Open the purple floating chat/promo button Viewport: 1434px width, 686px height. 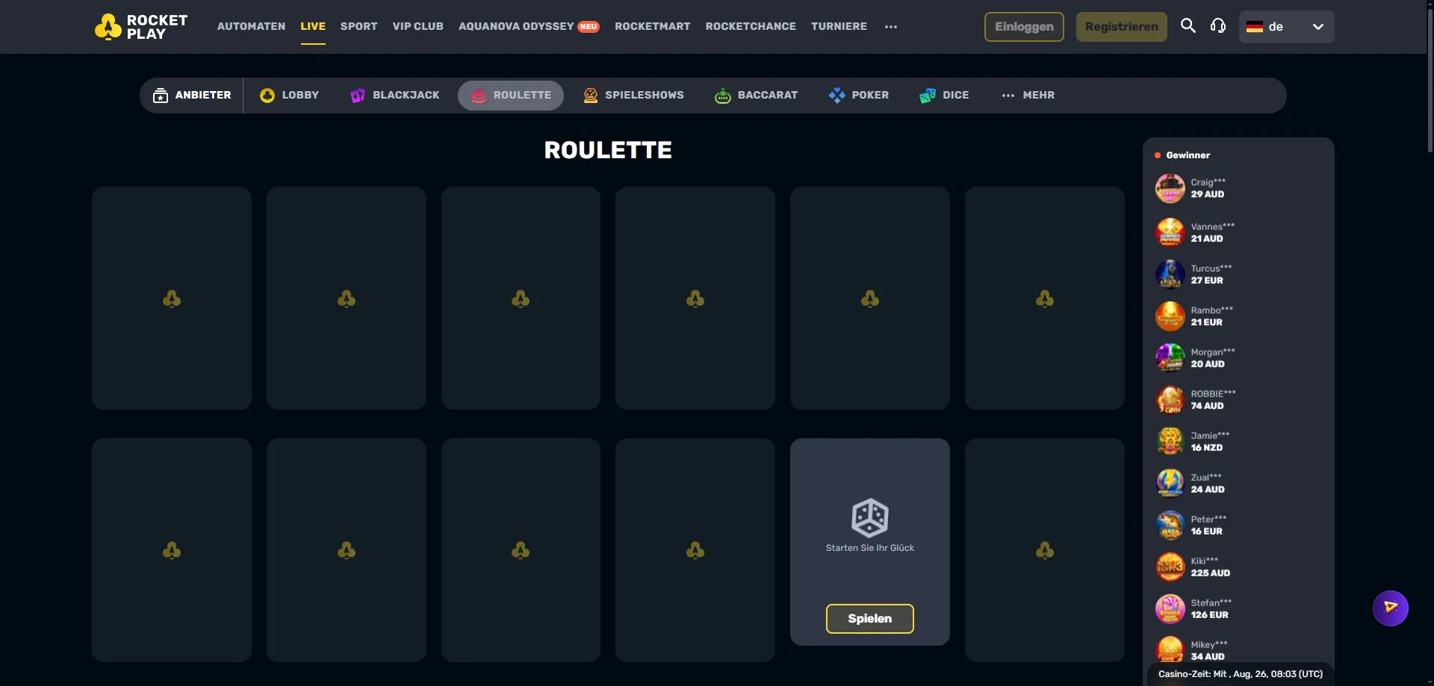(1391, 608)
